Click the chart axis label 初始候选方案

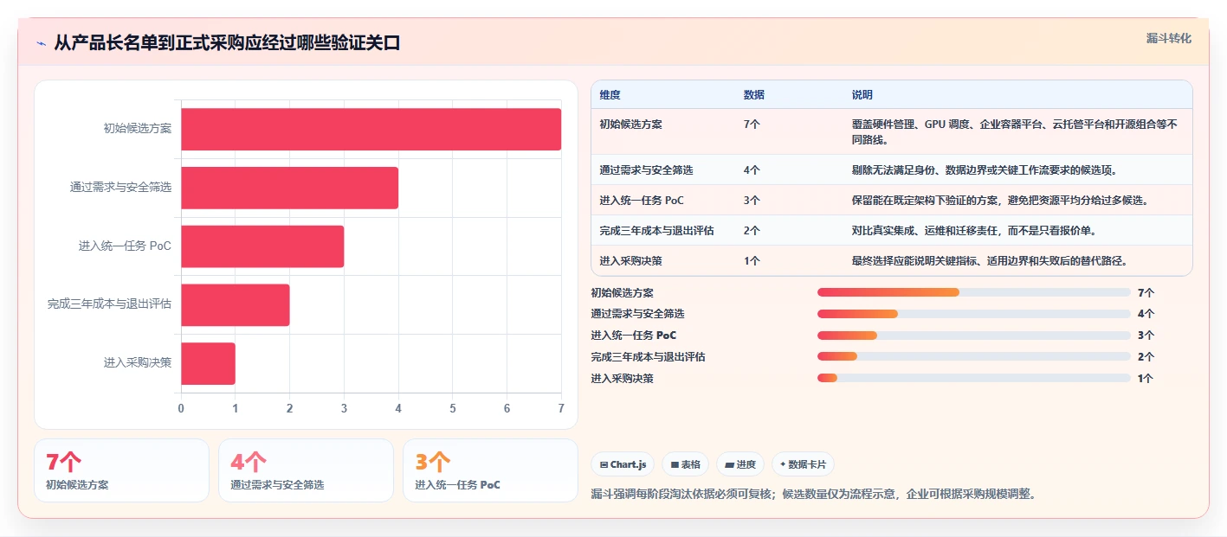pyautogui.click(x=138, y=129)
